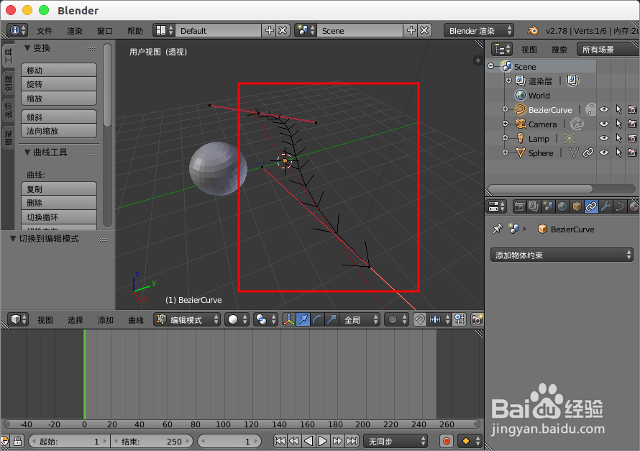Image resolution: width=640 pixels, height=451 pixels.
Task: Open the 渲染 menu in the top bar
Action: point(76,30)
